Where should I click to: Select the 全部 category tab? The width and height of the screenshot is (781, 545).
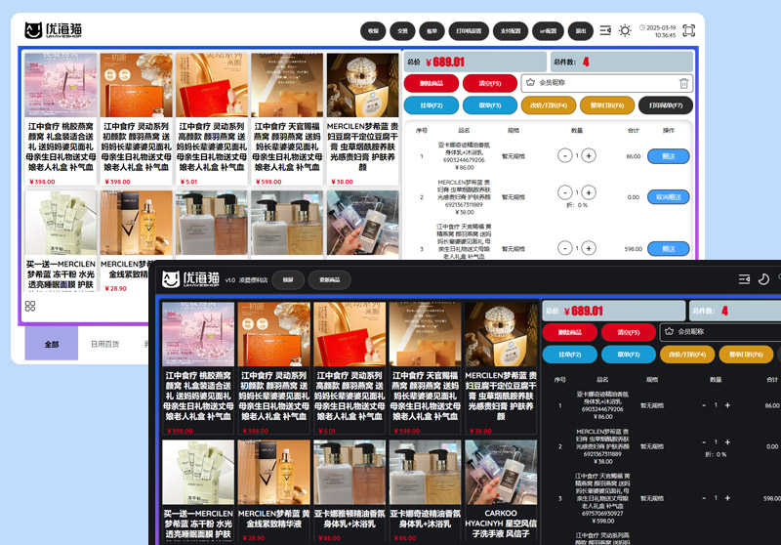[52, 344]
